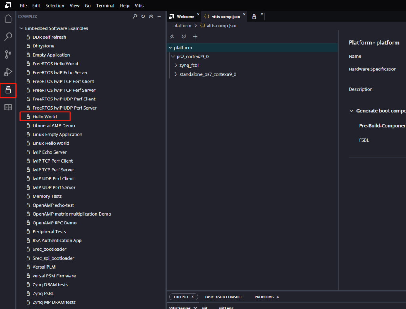Click the DDR self refresh example icon

[x=28, y=37]
